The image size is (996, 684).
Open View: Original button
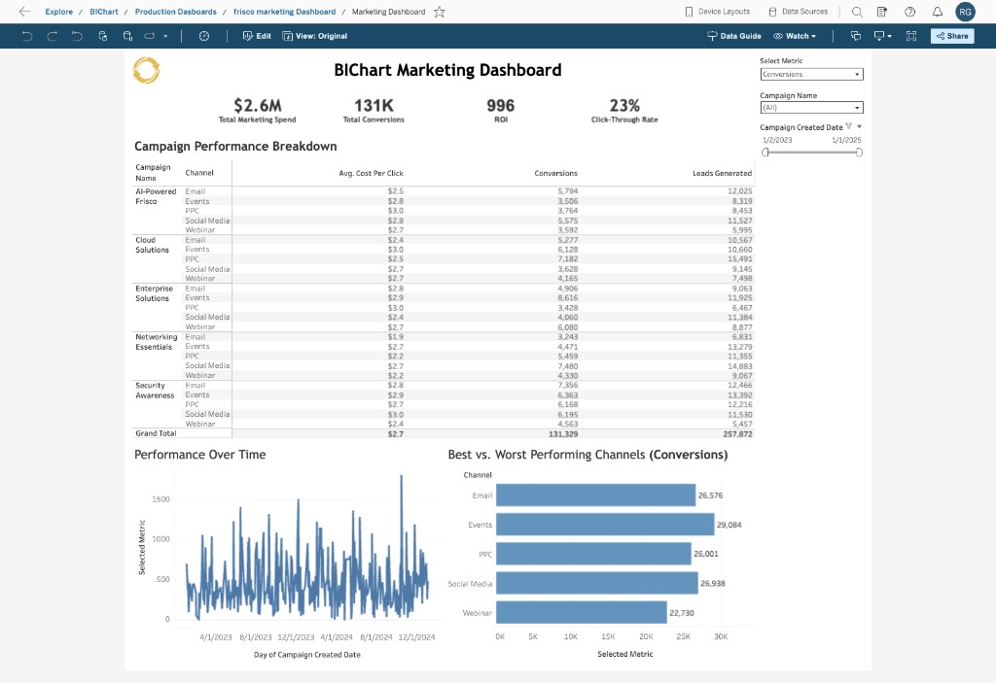pyautogui.click(x=315, y=36)
